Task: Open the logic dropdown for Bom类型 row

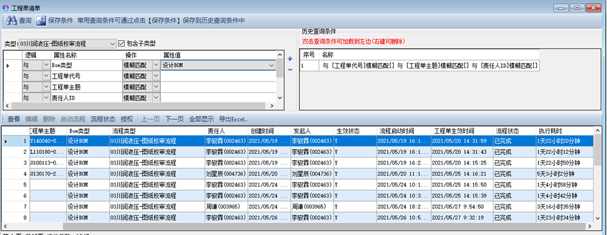Action: tap(47, 65)
